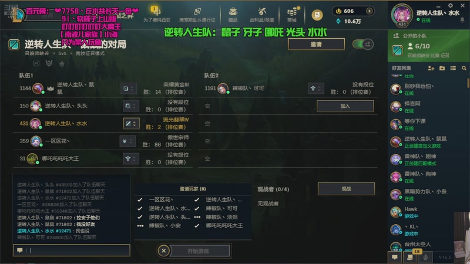The image size is (470, 264).
Task: Open position dropdown for 逆转人生队、水水
Action: click(131, 123)
